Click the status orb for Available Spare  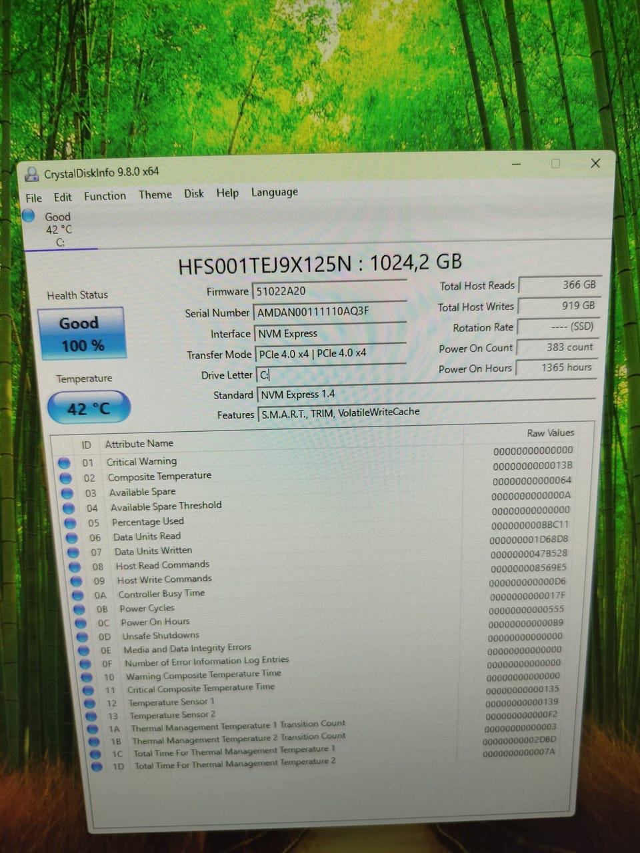(67, 493)
